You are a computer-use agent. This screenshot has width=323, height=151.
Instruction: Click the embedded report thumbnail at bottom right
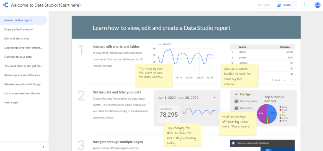click(x=262, y=145)
